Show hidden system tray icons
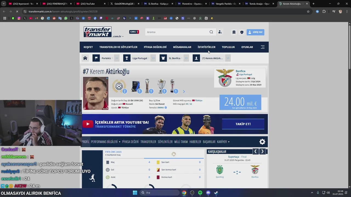Image resolution: width=351 pixels, height=197 pixels. coord(312,193)
